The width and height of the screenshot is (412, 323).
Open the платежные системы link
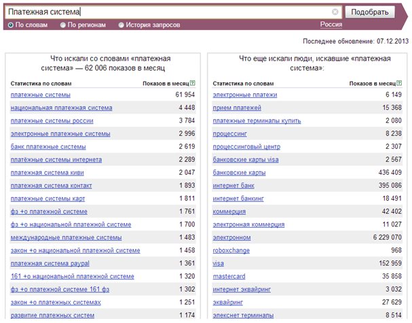[x=41, y=95]
